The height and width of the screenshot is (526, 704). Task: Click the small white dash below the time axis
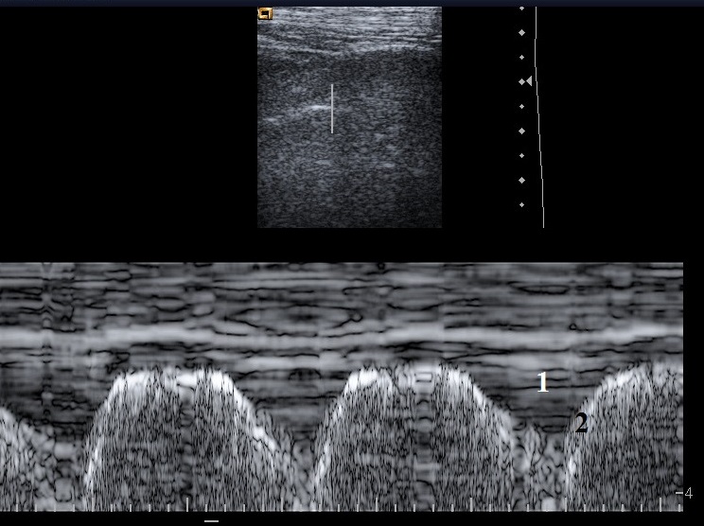click(x=212, y=520)
